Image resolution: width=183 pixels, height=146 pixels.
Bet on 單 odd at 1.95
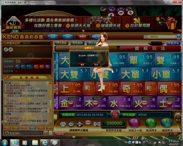[x=141, y=60]
